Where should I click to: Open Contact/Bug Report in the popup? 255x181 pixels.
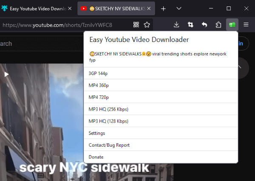(x=161, y=145)
